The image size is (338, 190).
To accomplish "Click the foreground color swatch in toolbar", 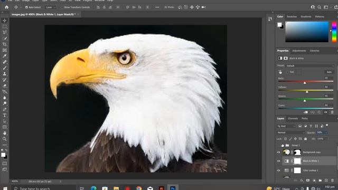I will point(3,155).
